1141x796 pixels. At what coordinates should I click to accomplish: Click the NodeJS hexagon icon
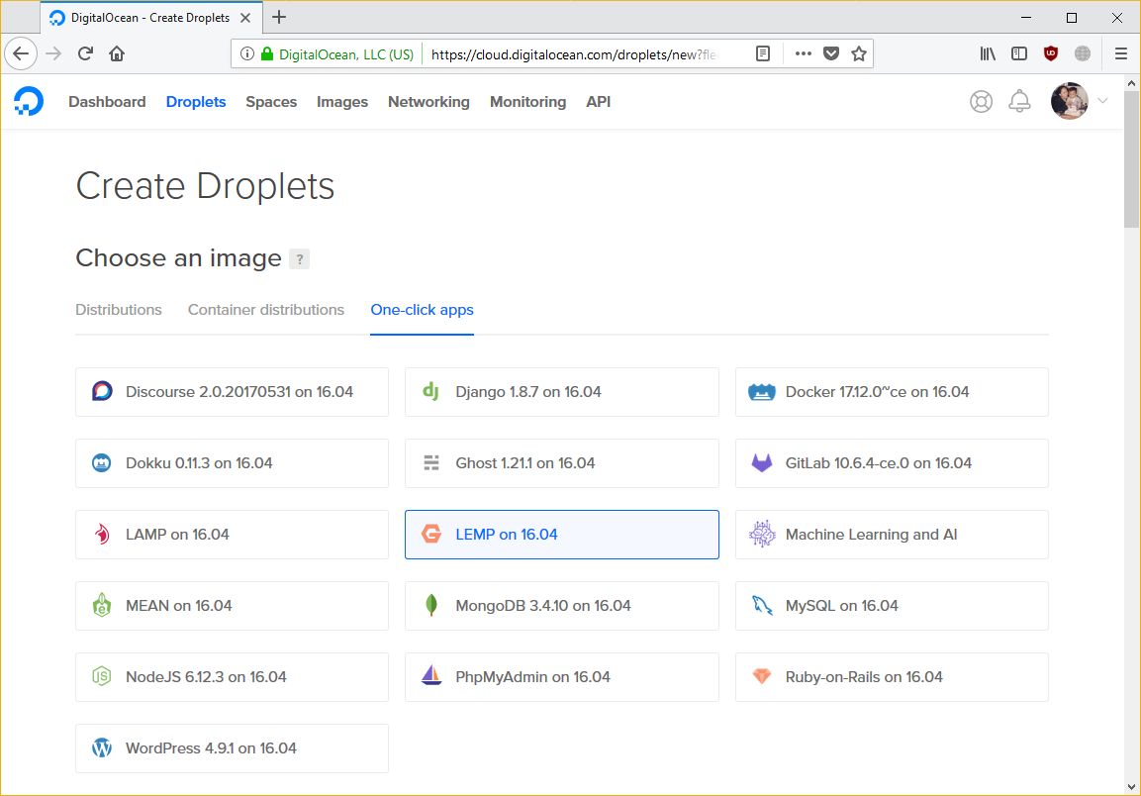(x=102, y=676)
